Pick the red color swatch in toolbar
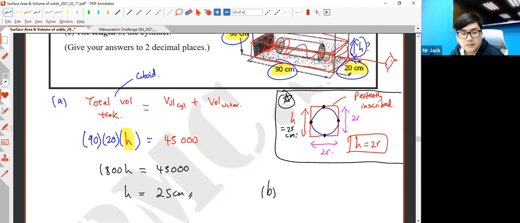 308,12
